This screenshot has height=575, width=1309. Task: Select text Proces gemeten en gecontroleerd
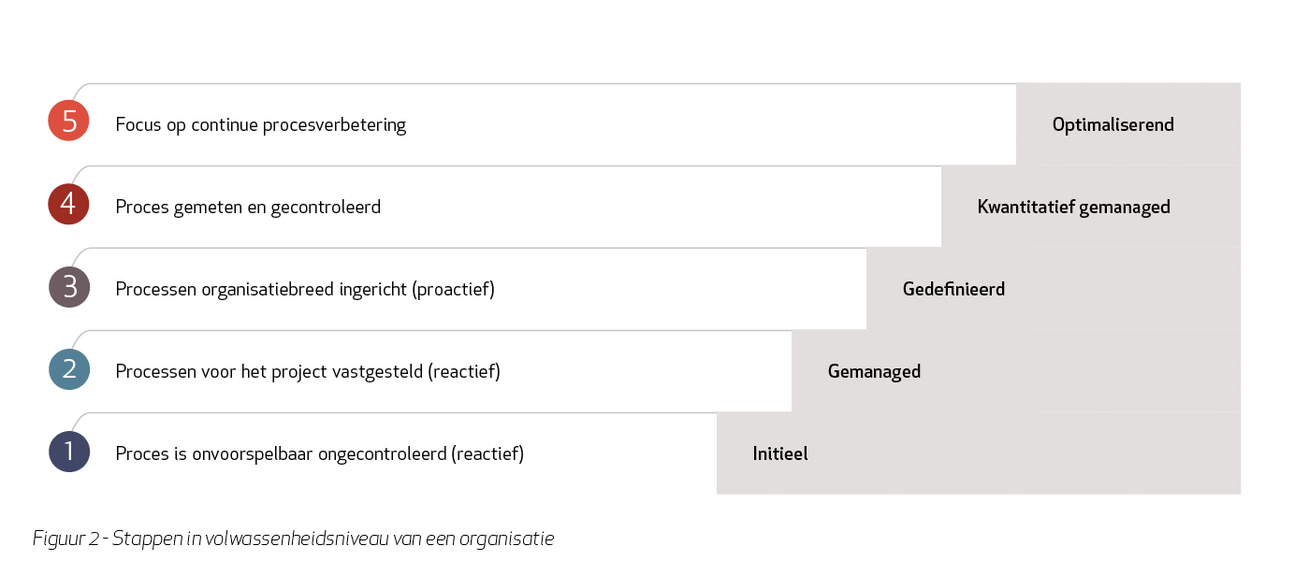point(248,207)
